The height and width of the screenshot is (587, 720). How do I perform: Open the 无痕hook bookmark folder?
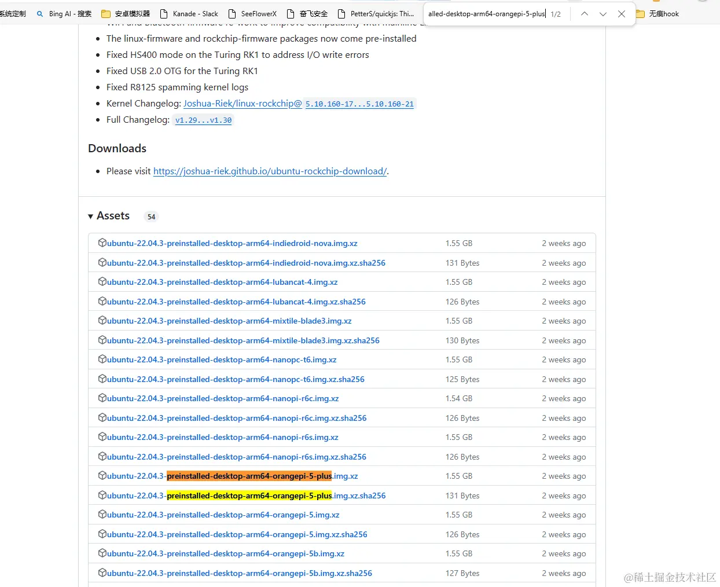pos(658,14)
